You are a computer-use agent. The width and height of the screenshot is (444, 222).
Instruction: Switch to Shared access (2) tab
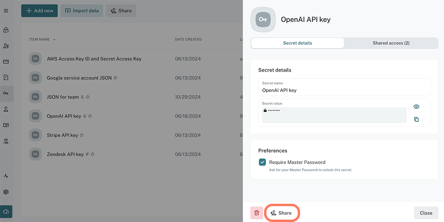(391, 43)
